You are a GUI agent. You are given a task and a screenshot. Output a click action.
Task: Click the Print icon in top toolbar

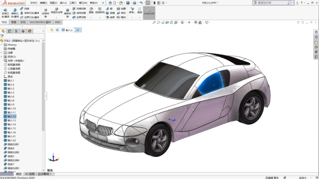[135, 3]
